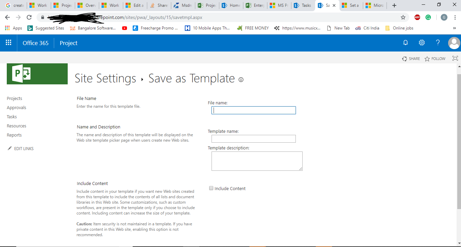Click the Project link in the header

point(69,43)
